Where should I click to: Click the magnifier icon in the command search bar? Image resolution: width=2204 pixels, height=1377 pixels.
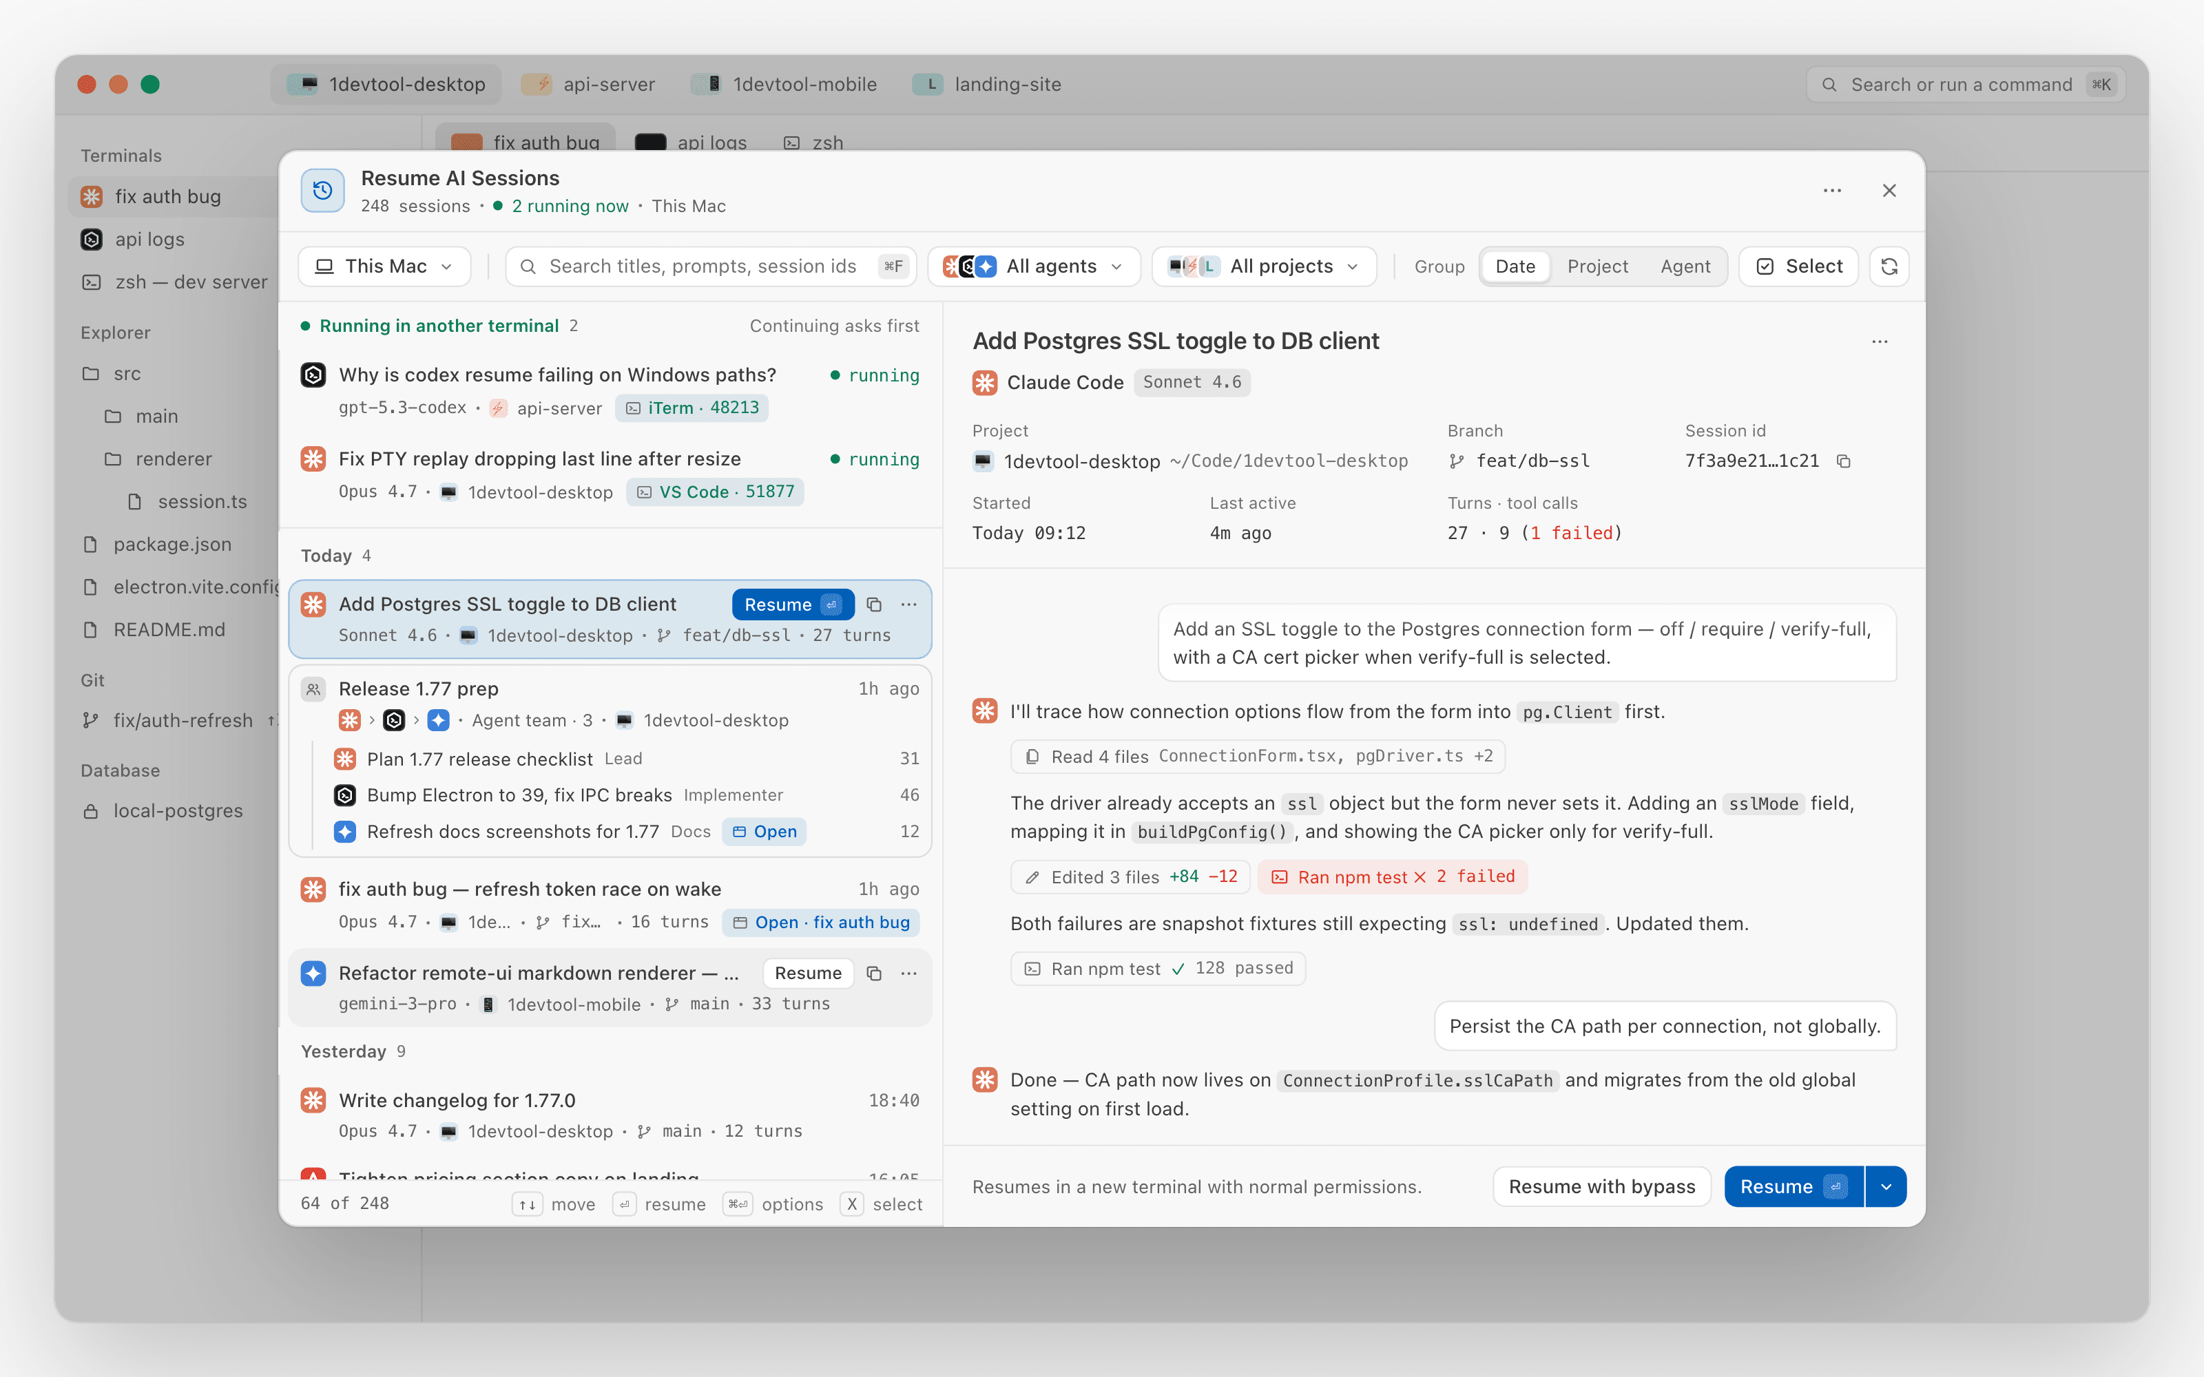(x=1829, y=85)
